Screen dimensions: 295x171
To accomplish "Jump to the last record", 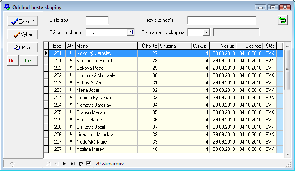I will tap(73, 164).
